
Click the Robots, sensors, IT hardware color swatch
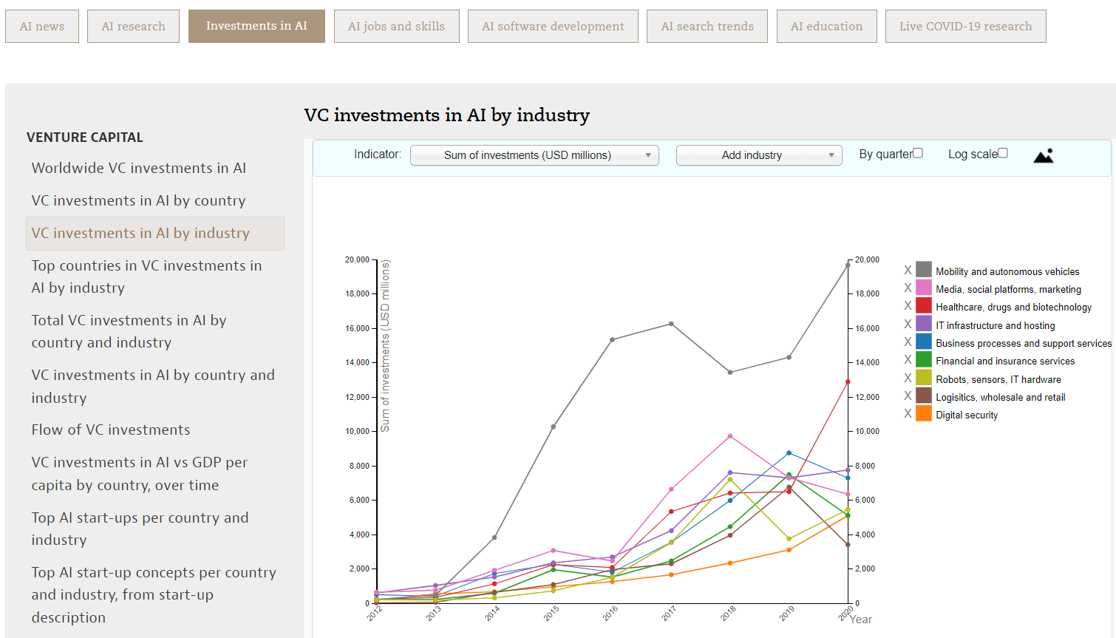924,378
